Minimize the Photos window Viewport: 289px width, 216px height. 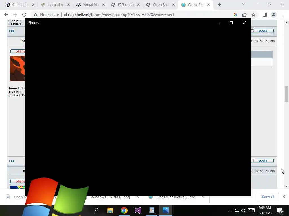[218, 23]
